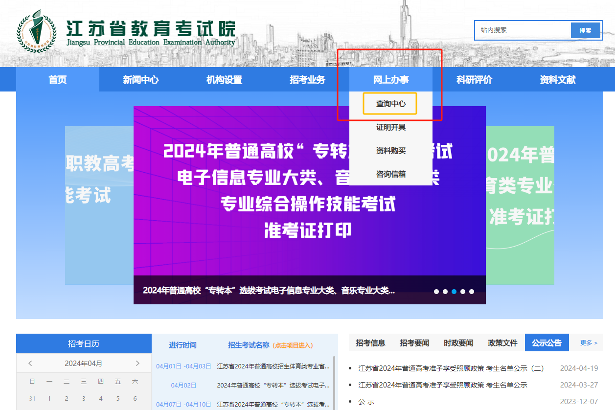
Task: Switch to the 时政要闻 tab
Action: point(458,343)
